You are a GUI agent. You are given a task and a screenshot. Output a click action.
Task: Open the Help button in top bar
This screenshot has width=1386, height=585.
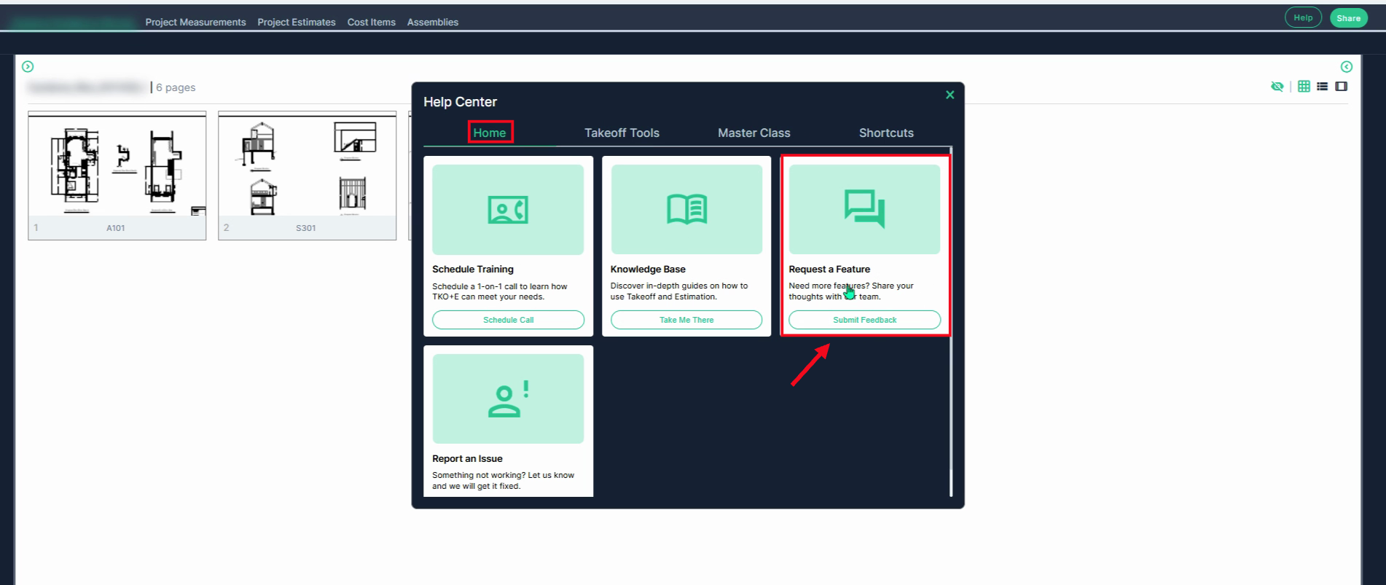1303,18
